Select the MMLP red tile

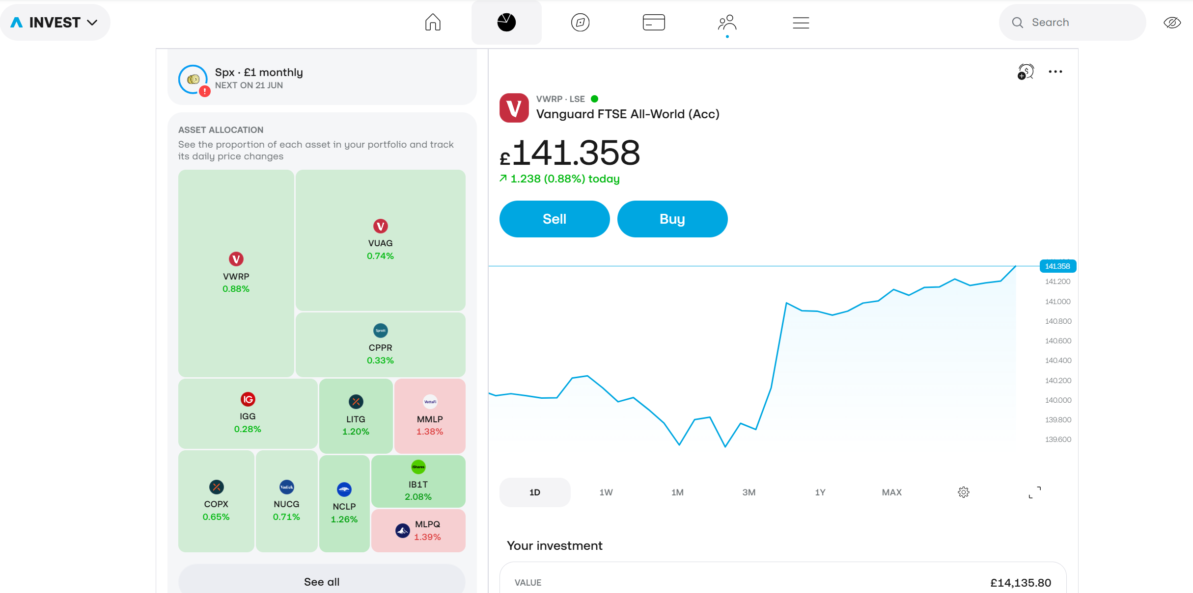430,415
